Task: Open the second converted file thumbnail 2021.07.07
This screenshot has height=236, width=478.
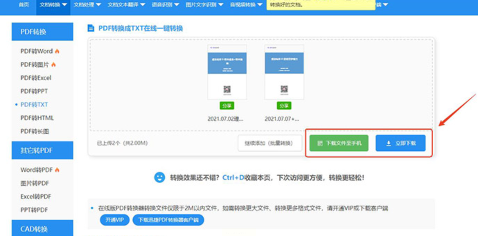Action: [x=284, y=72]
